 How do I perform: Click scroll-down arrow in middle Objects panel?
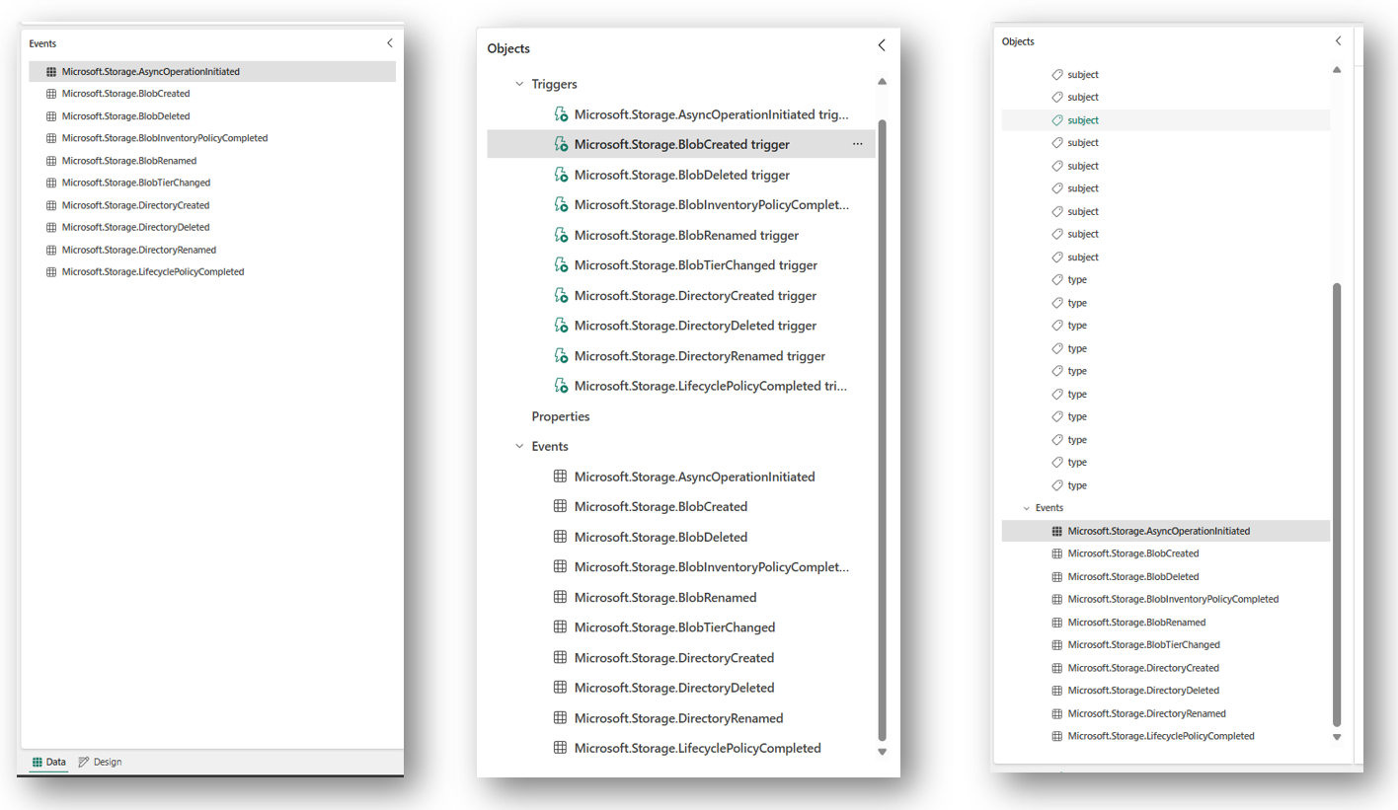[882, 752]
